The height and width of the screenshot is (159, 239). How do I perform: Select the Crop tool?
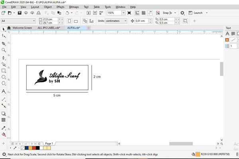point(4,43)
